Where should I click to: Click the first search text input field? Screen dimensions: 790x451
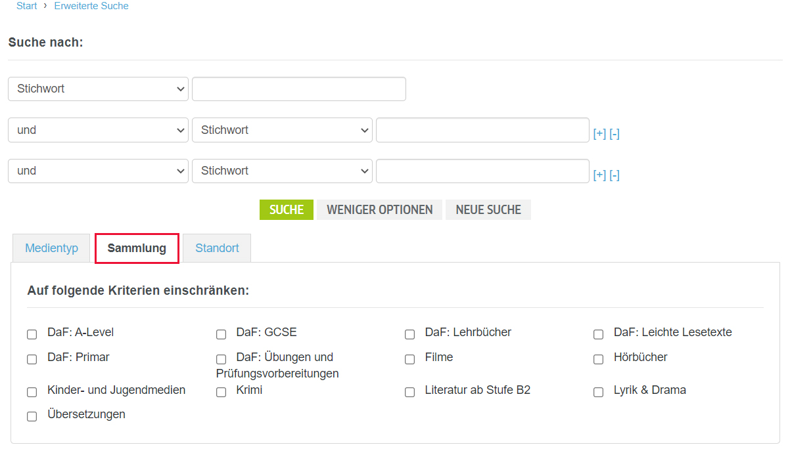[x=298, y=89]
